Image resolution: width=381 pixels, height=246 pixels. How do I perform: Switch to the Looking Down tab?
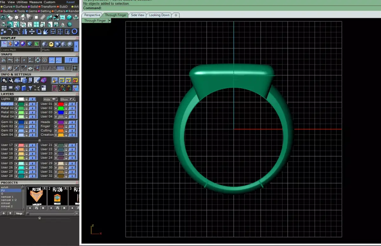click(x=159, y=15)
